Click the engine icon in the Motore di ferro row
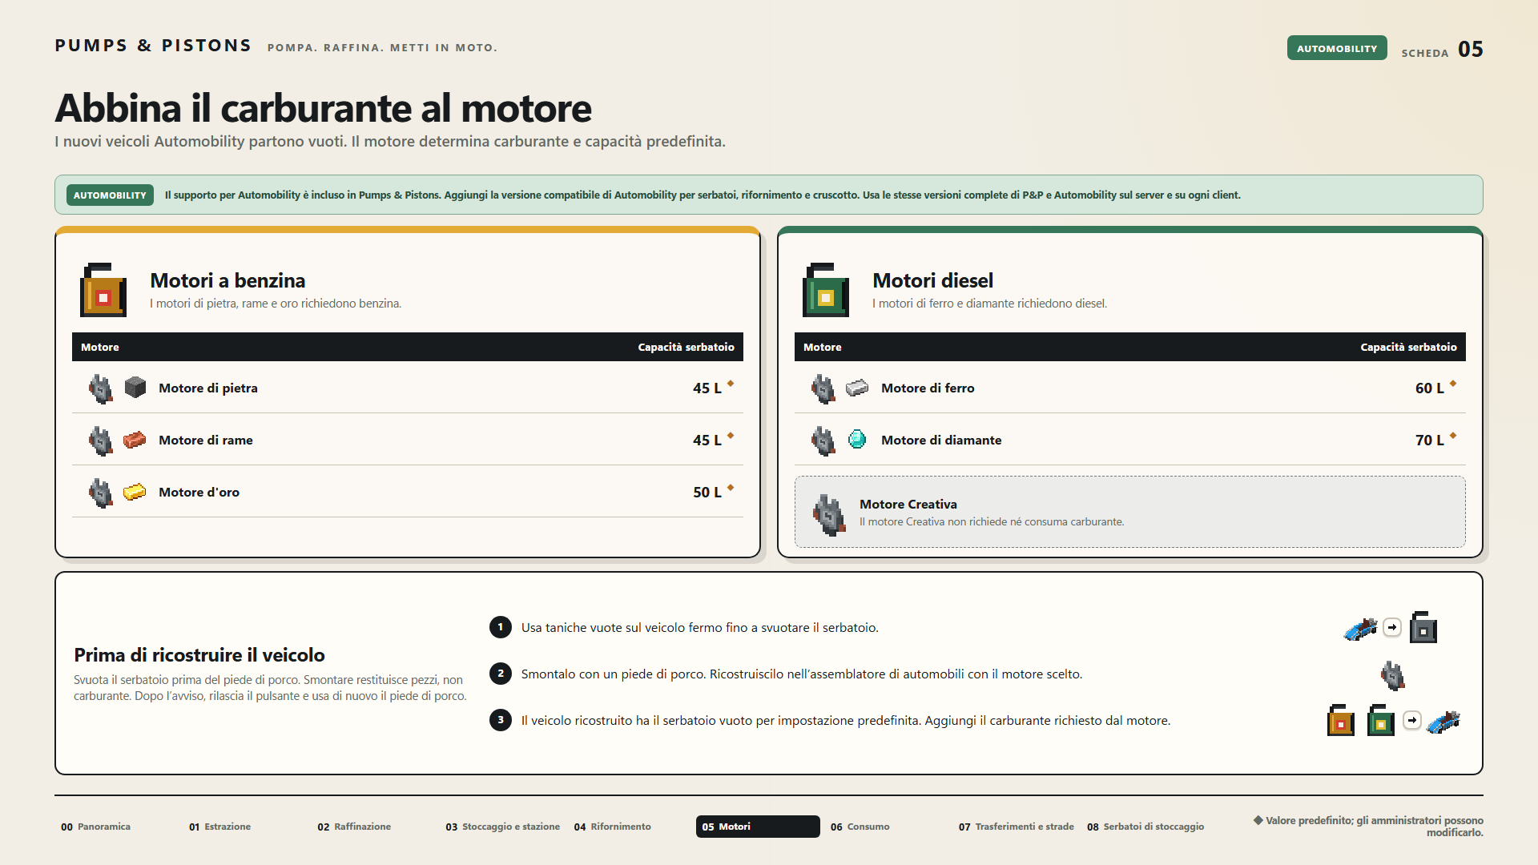Screen dimensions: 1538x865 click(x=823, y=388)
